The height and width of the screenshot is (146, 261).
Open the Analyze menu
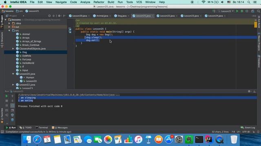click(85, 2)
